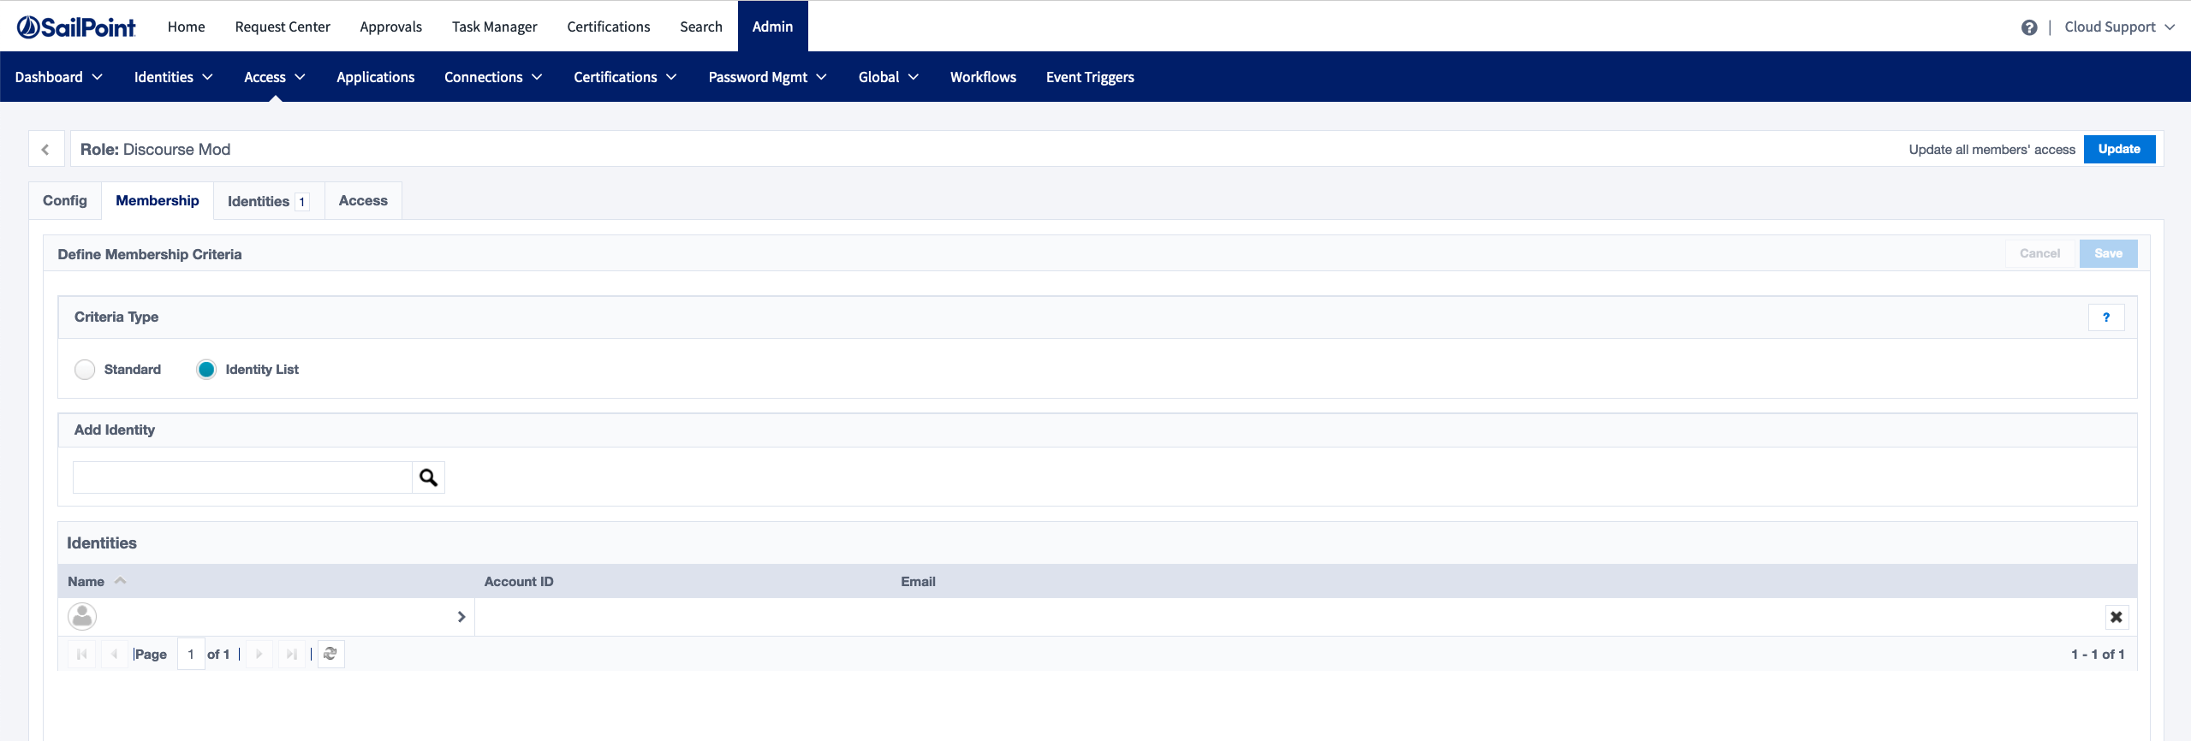Open Workflows in the admin bar
Image resolution: width=2191 pixels, height=741 pixels.
[x=983, y=77]
